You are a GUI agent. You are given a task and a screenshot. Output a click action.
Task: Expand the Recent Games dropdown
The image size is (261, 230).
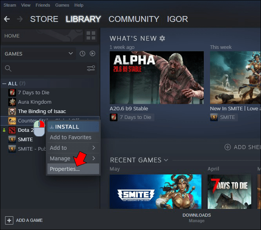coord(166,160)
